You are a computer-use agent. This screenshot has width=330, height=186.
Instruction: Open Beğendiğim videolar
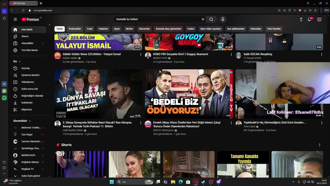tap(29, 96)
